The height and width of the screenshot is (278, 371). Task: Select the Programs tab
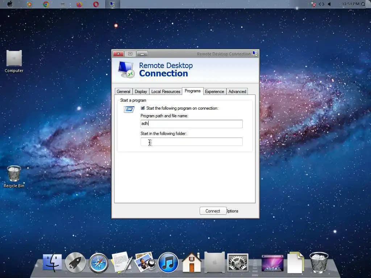pos(193,91)
